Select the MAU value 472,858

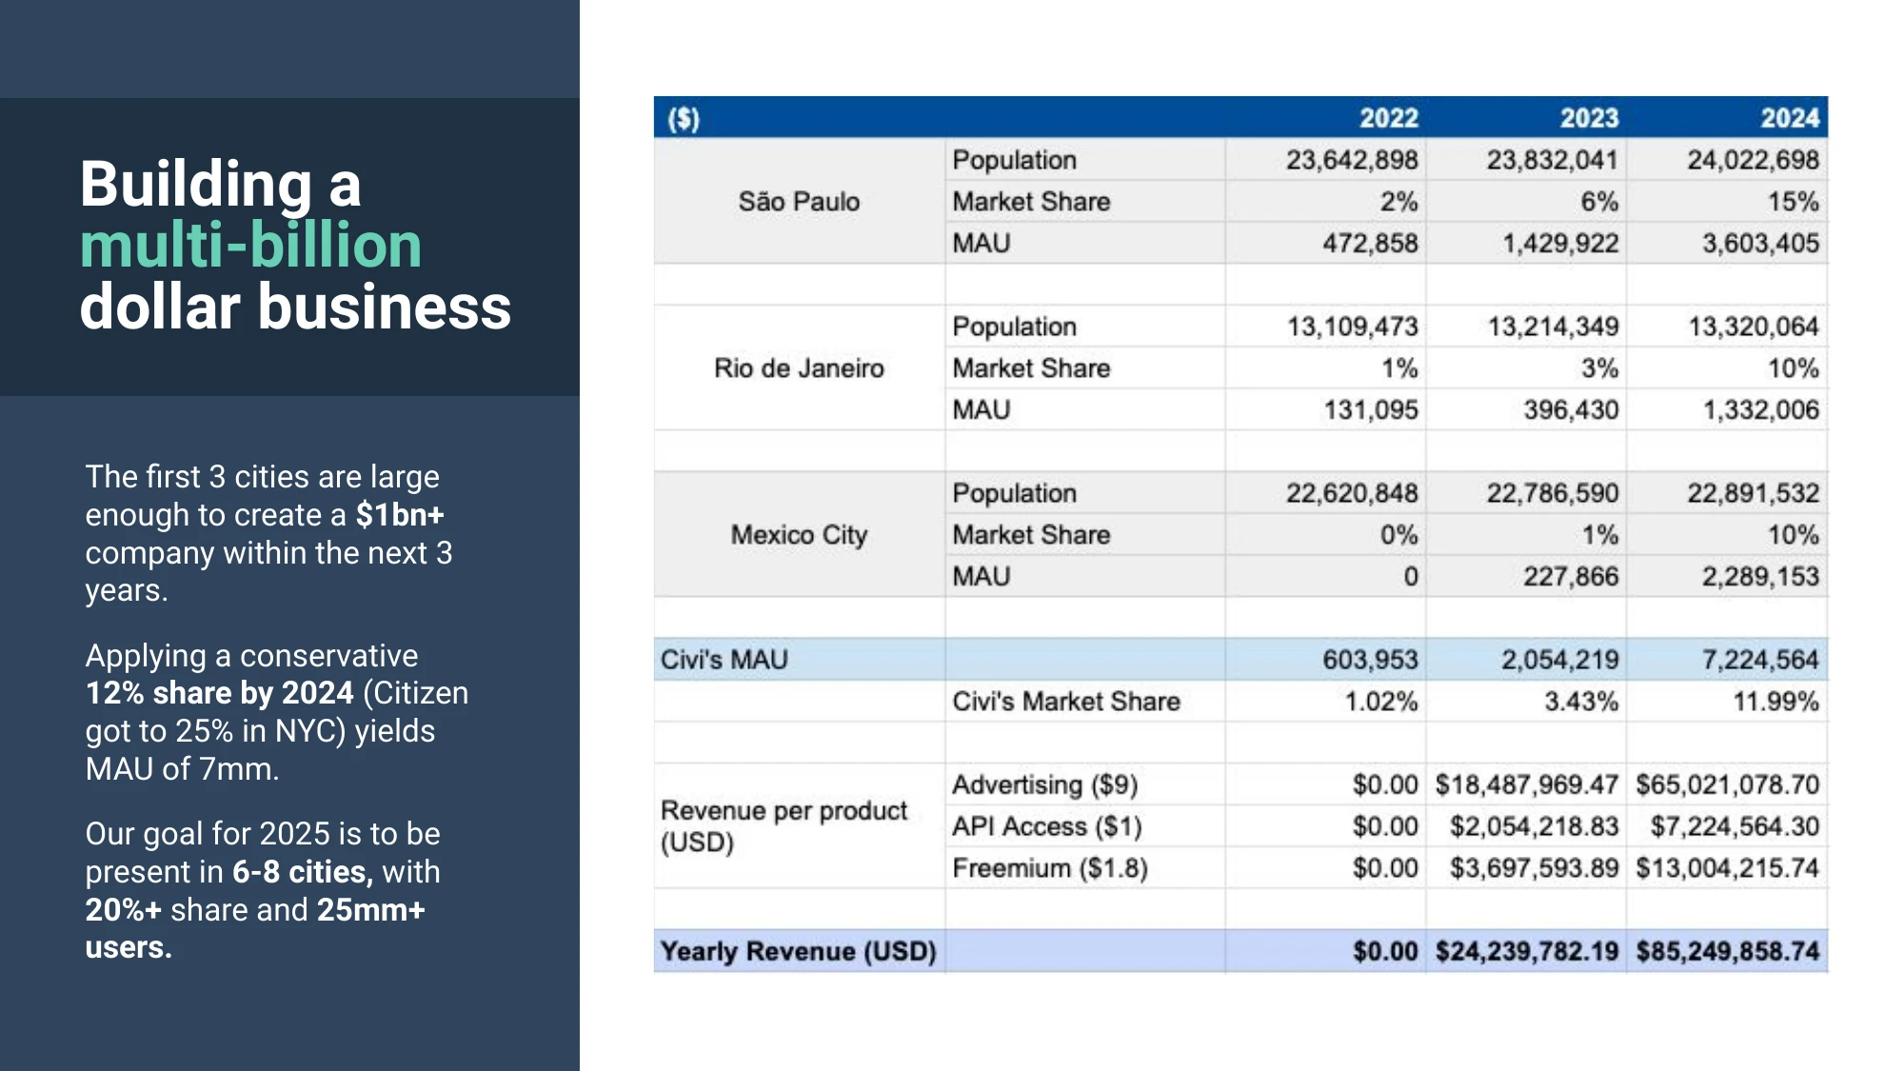1370,244
